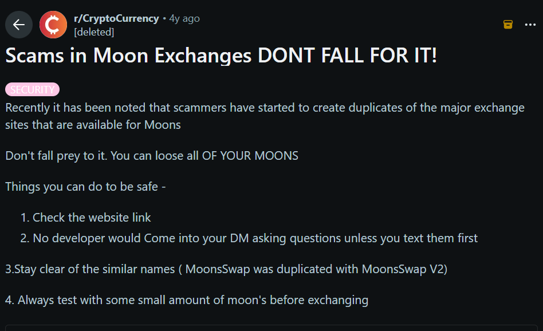543x331 pixels.
Task: Click the "MoonsSwap V2" text
Action: 404,269
